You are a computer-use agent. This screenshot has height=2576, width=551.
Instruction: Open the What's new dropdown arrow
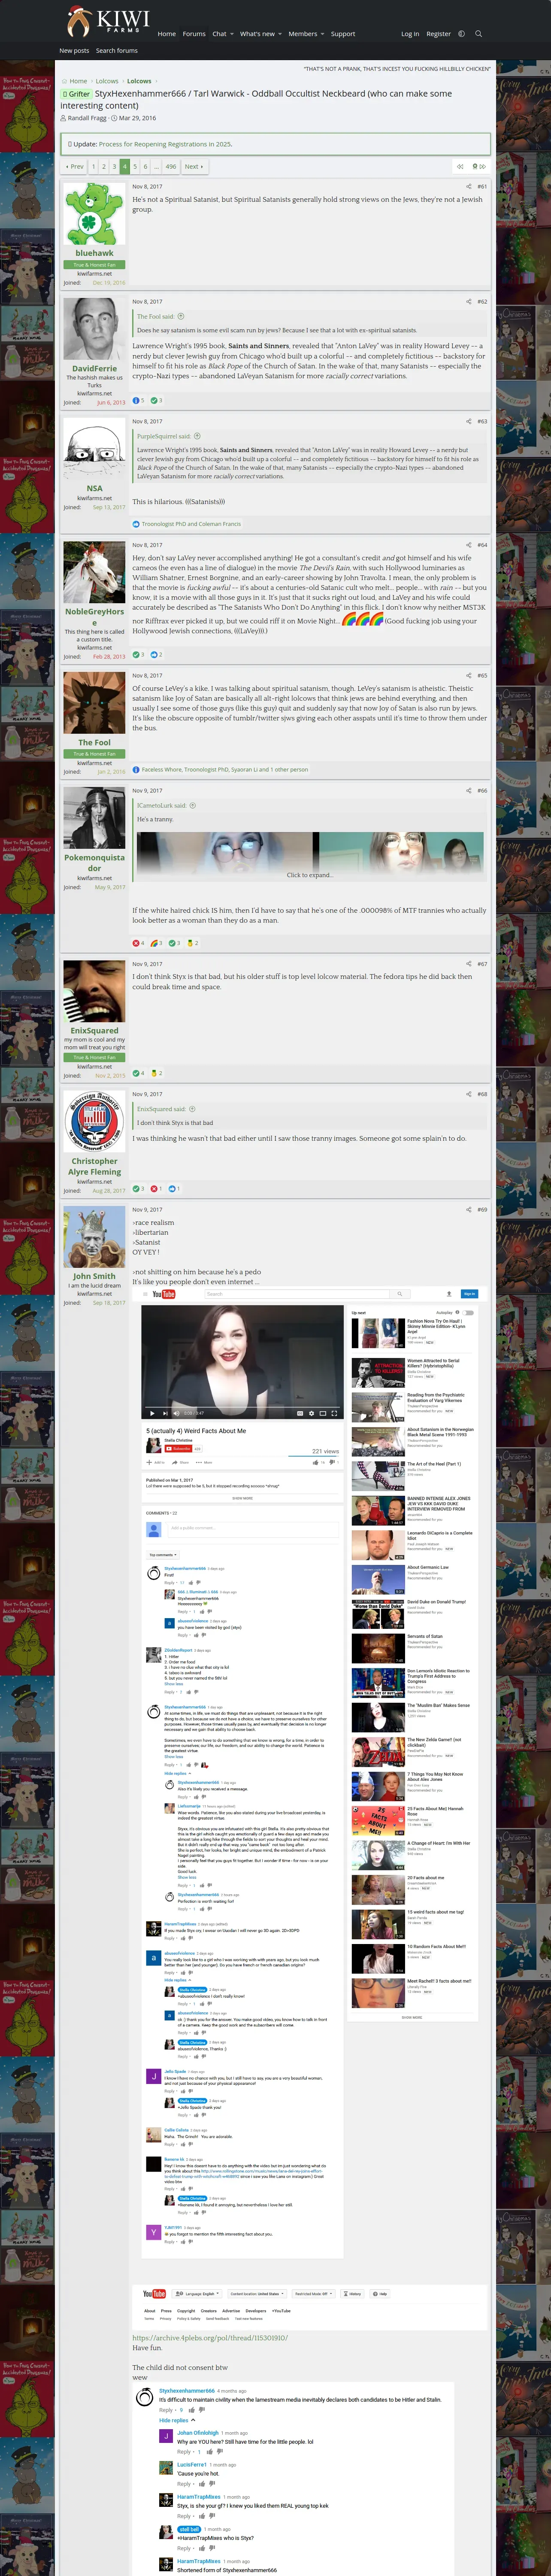280,34
